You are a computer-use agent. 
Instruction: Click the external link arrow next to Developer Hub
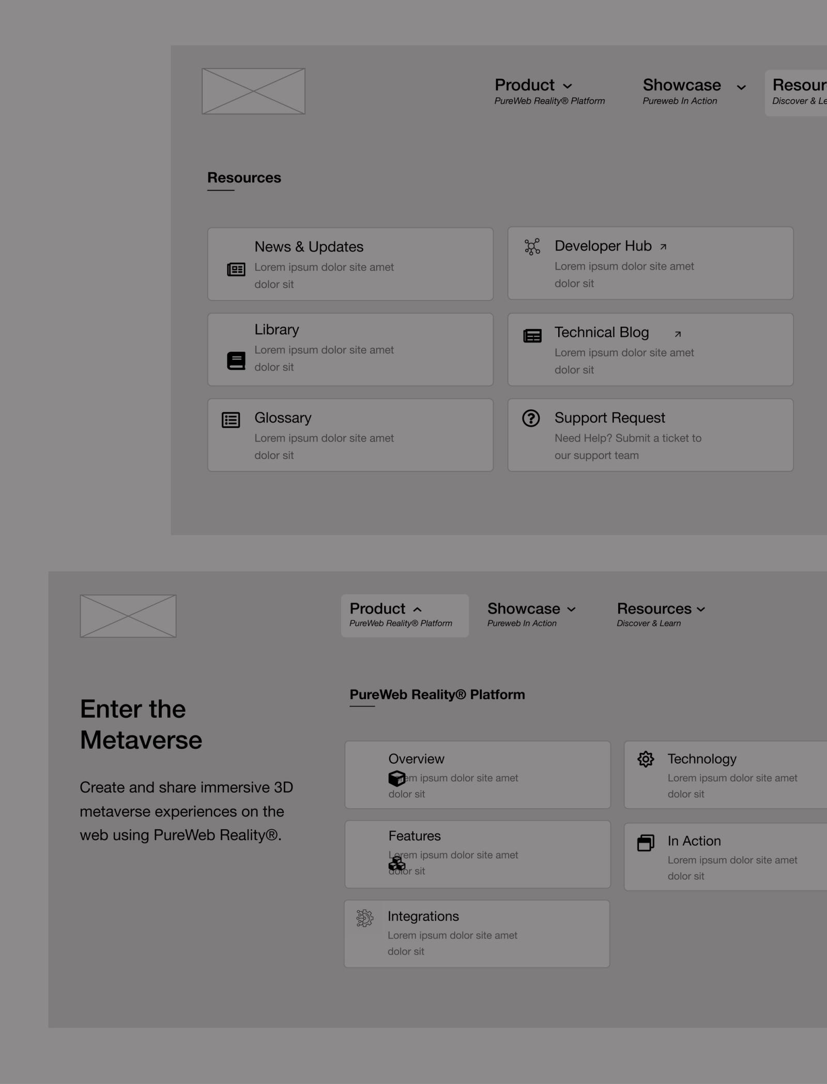coord(663,246)
